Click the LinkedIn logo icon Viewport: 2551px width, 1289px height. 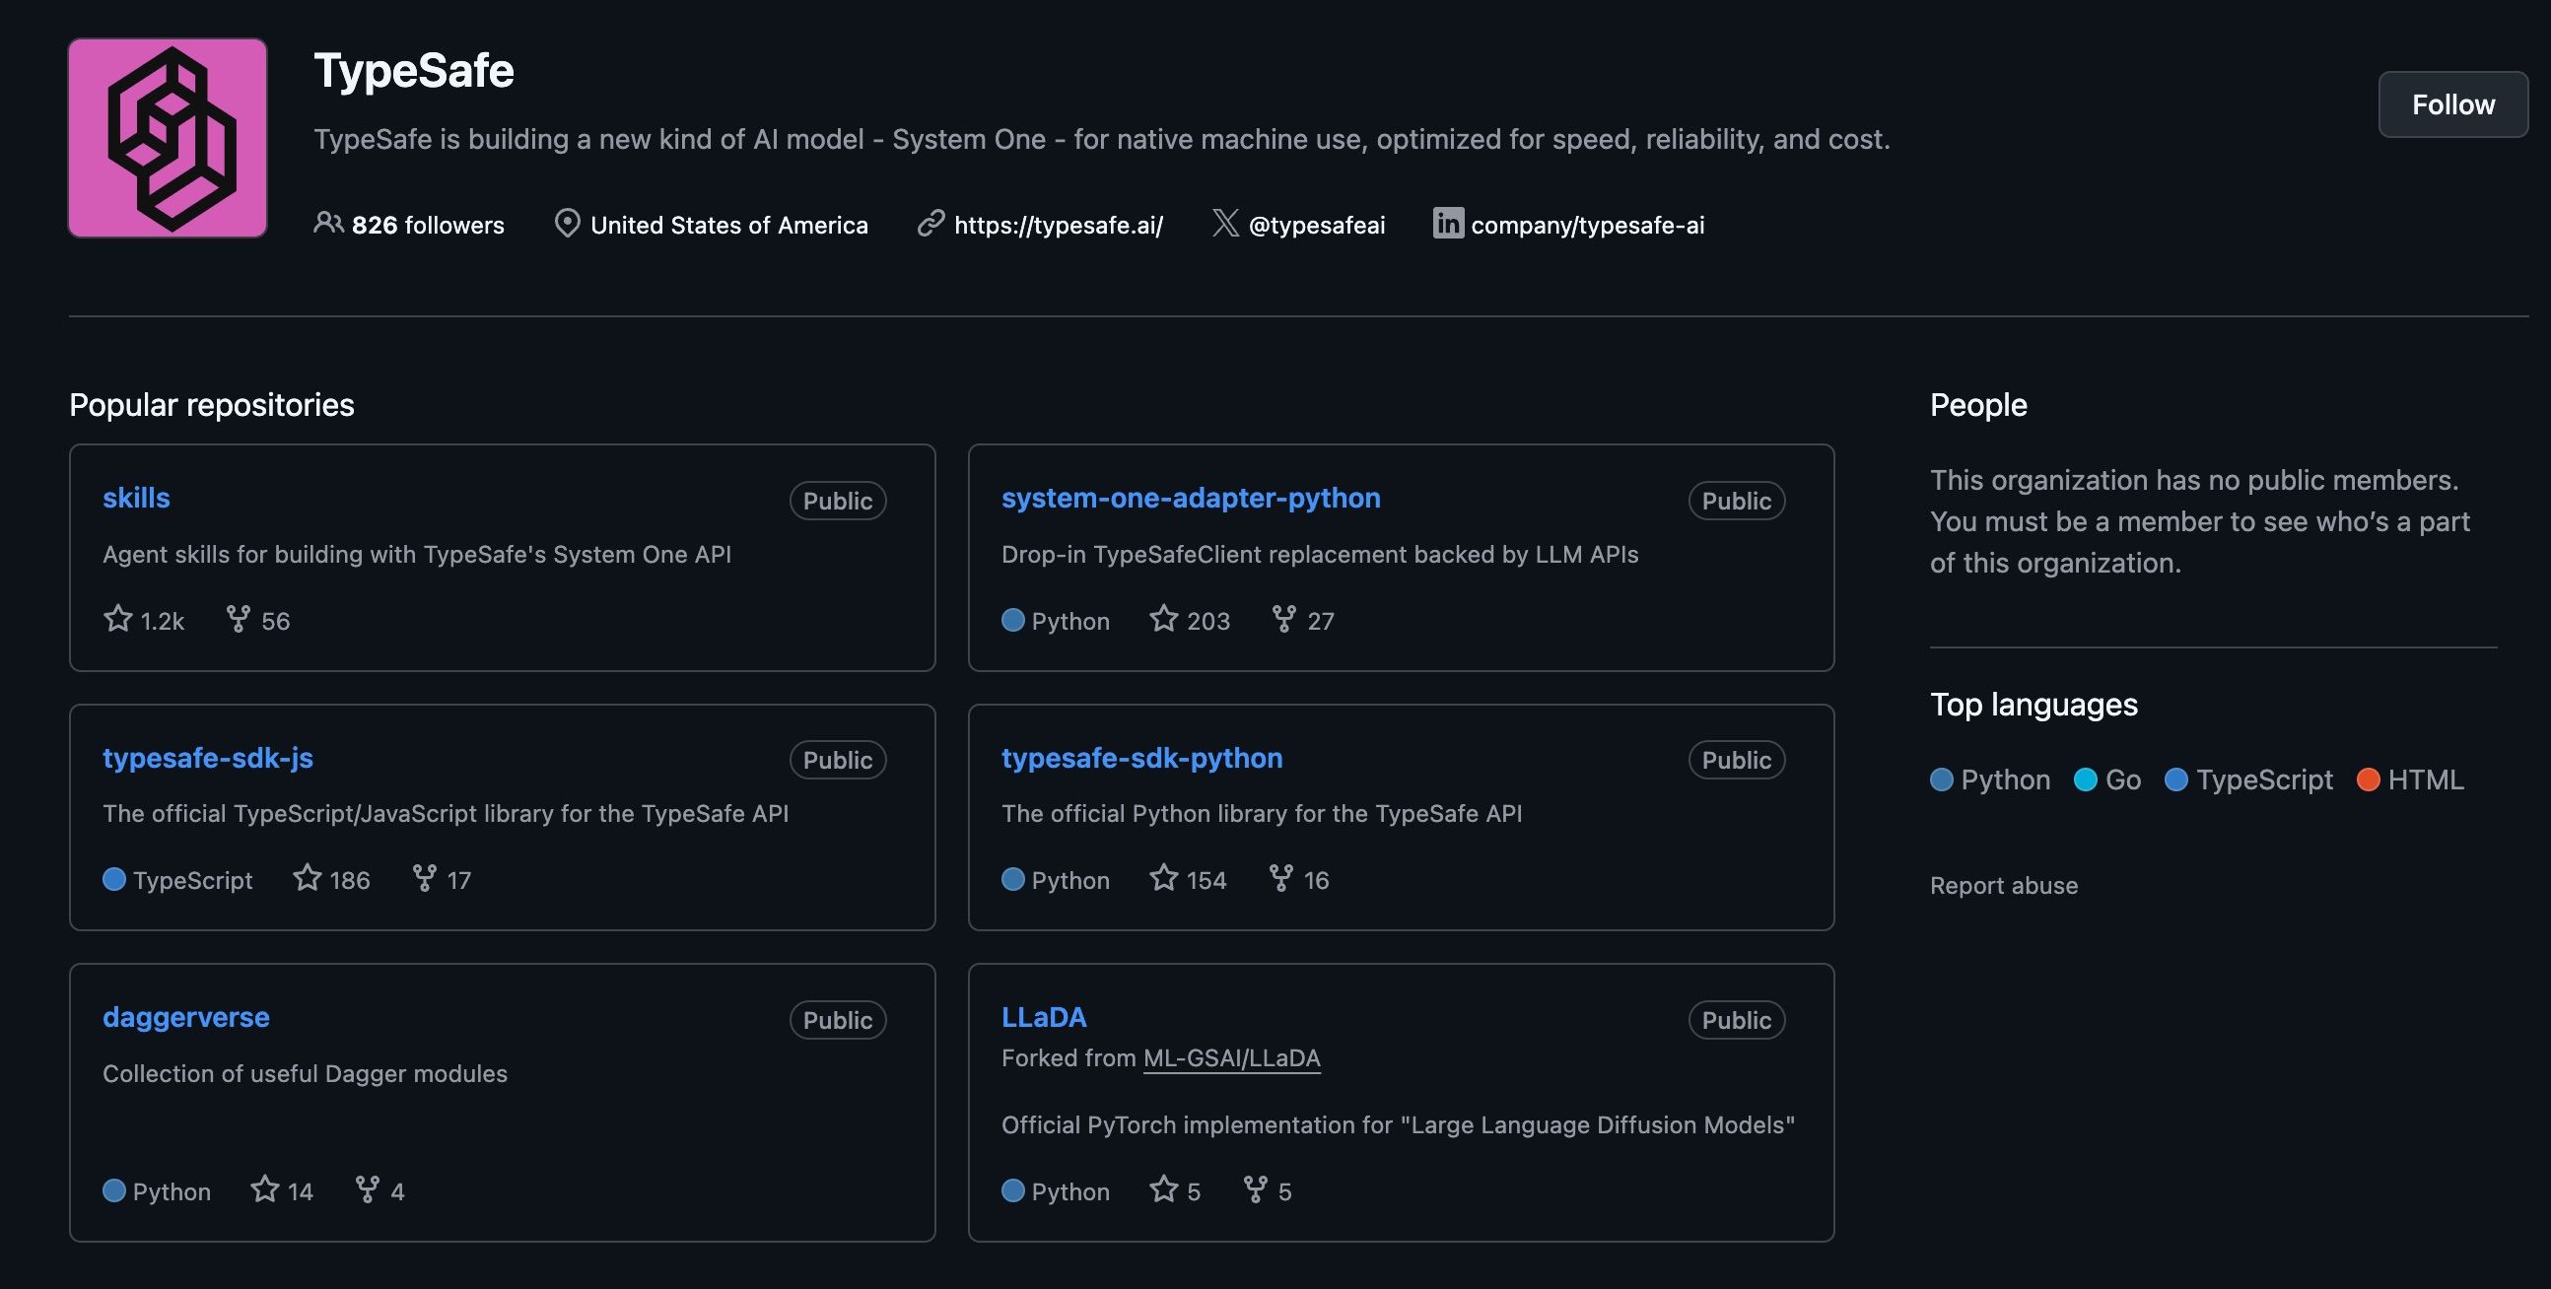click(x=1448, y=223)
